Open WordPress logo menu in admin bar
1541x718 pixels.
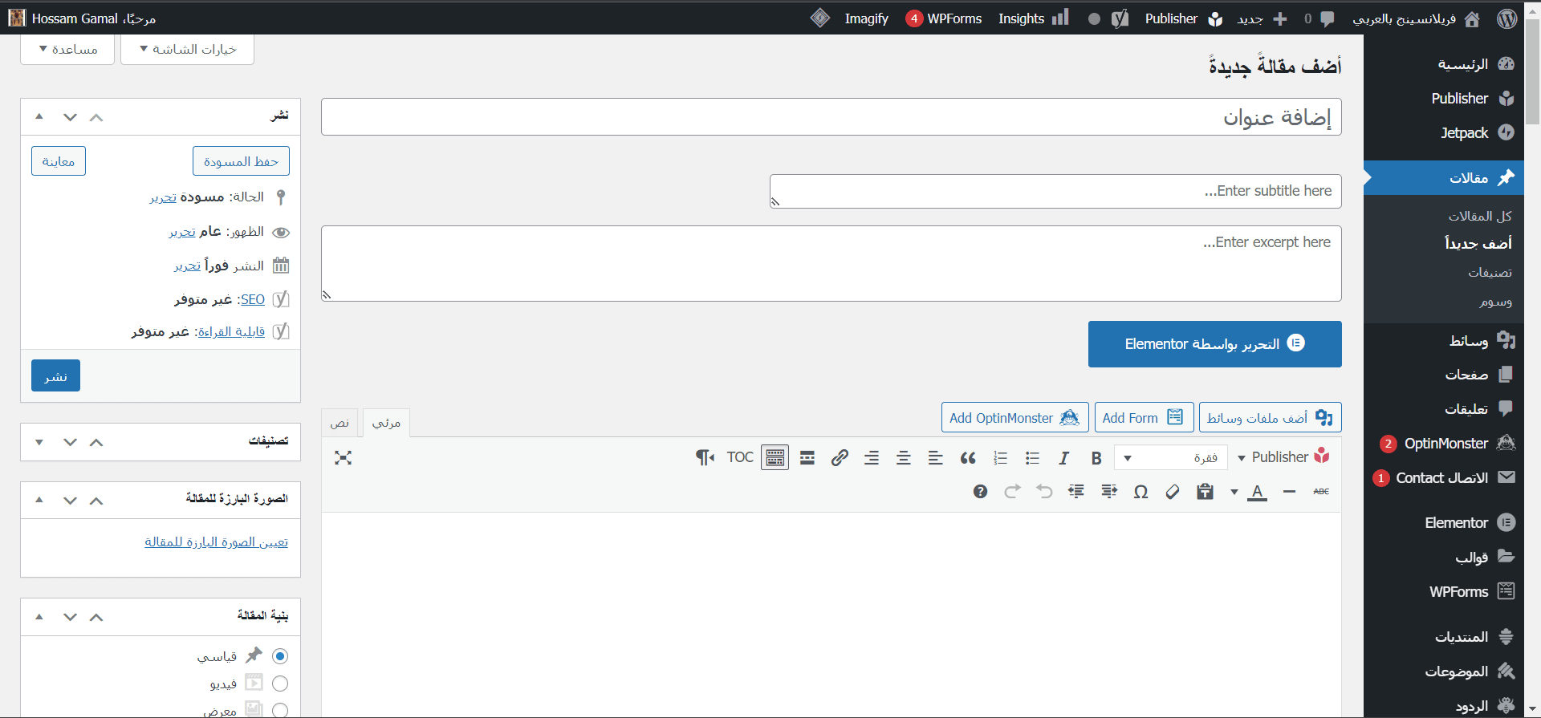point(1507,18)
